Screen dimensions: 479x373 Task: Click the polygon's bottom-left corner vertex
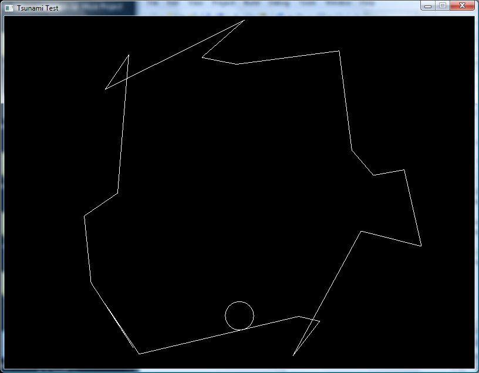tap(139, 354)
